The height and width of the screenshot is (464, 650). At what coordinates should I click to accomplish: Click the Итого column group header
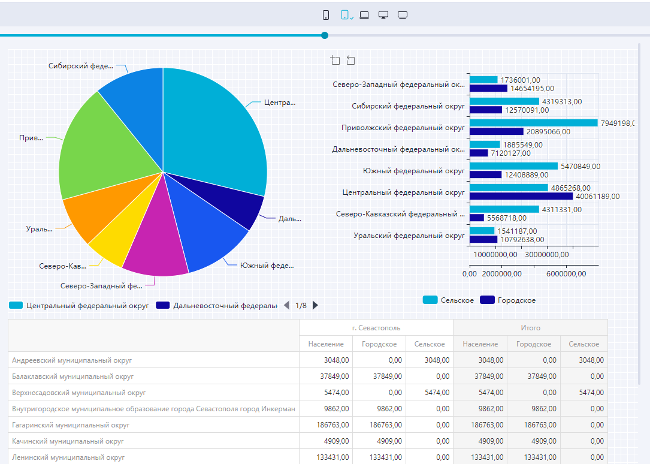pyautogui.click(x=530, y=328)
